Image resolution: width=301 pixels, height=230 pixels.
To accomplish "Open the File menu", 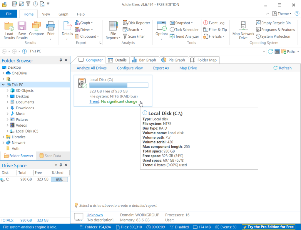I will [x=9, y=14].
